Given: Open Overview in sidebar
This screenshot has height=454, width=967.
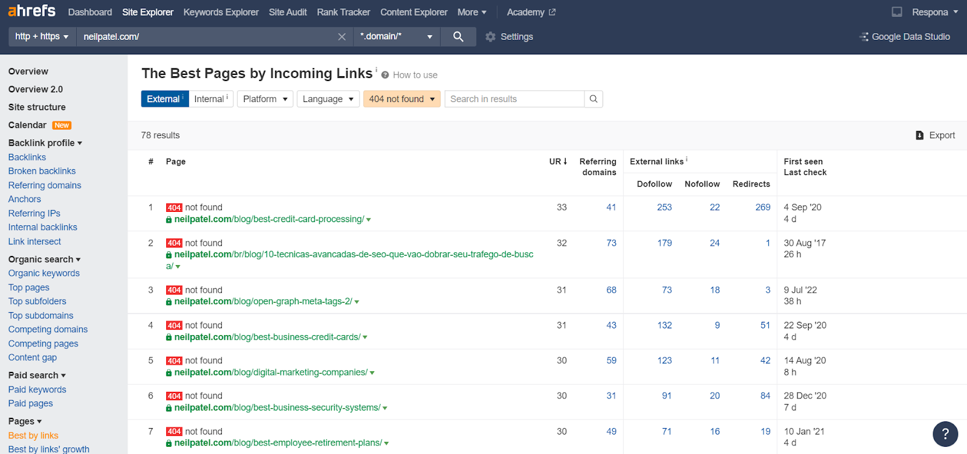Looking at the screenshot, I should 28,71.
